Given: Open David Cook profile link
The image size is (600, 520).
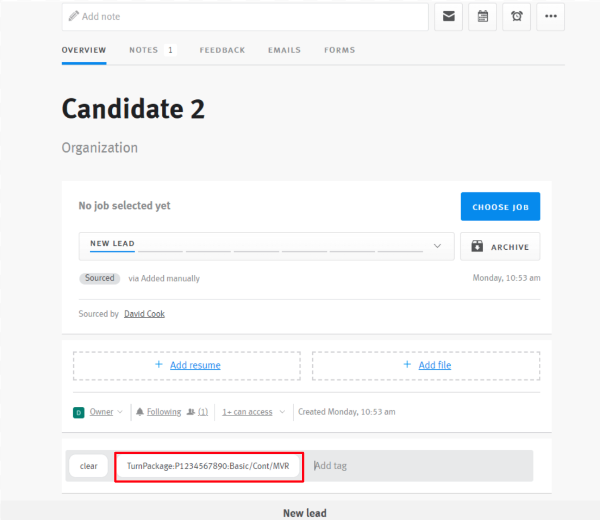Looking at the screenshot, I should [144, 314].
